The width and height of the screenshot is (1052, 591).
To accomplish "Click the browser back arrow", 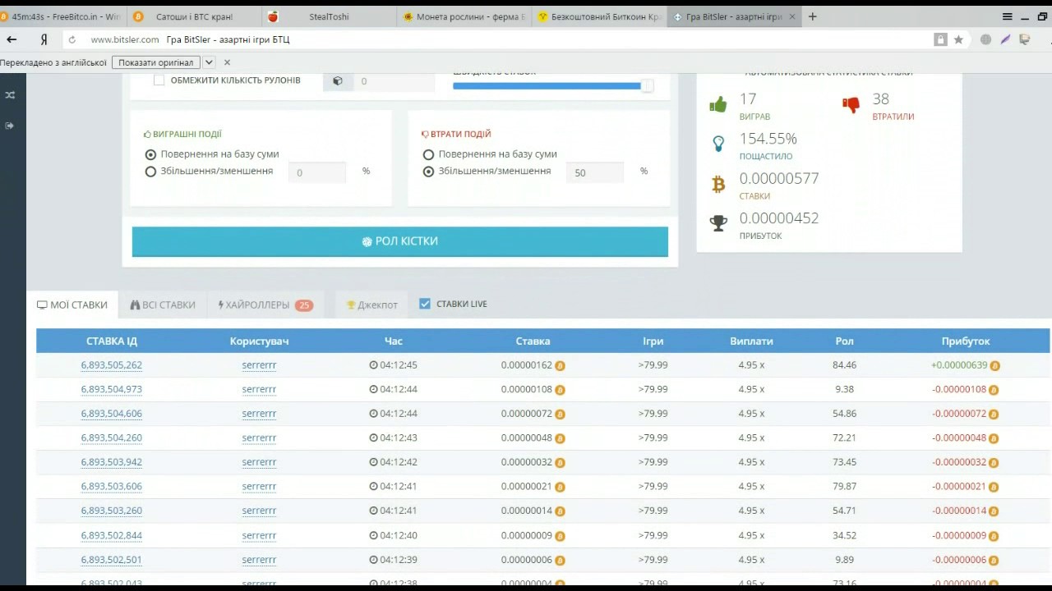I will point(12,39).
